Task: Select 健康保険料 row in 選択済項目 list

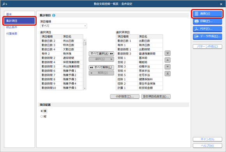Action: pyautogui.click(x=139, y=79)
